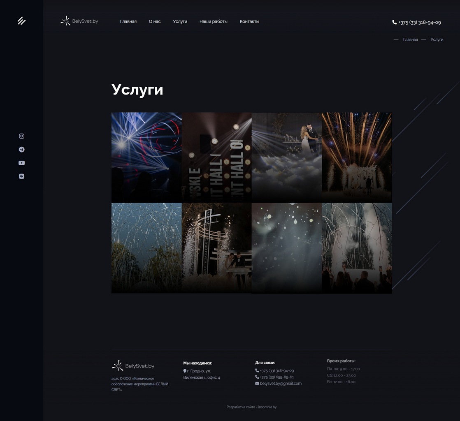The image size is (460, 421).
Task: Open Наши работы in the navigation
Action: (x=213, y=21)
